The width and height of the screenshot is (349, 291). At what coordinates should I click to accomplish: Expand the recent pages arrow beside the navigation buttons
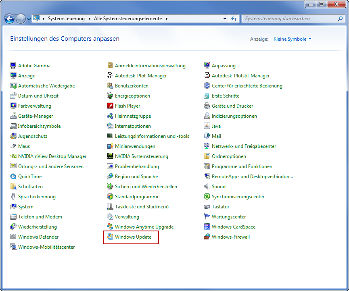[29, 19]
